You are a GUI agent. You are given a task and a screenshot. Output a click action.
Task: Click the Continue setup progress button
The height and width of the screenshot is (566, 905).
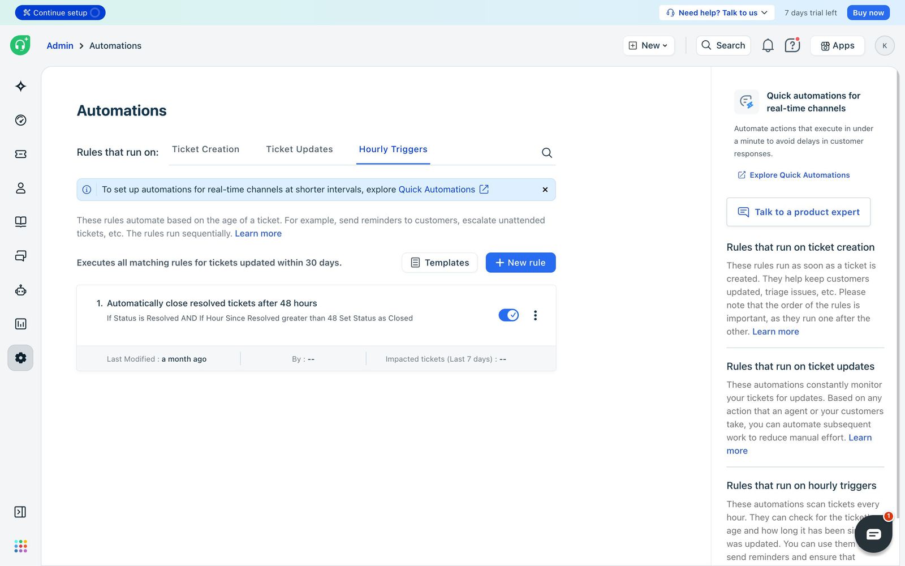point(60,12)
